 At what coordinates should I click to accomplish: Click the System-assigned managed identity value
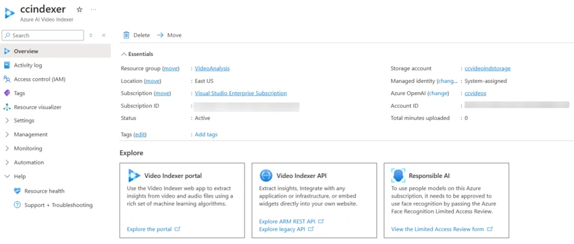[x=486, y=81]
